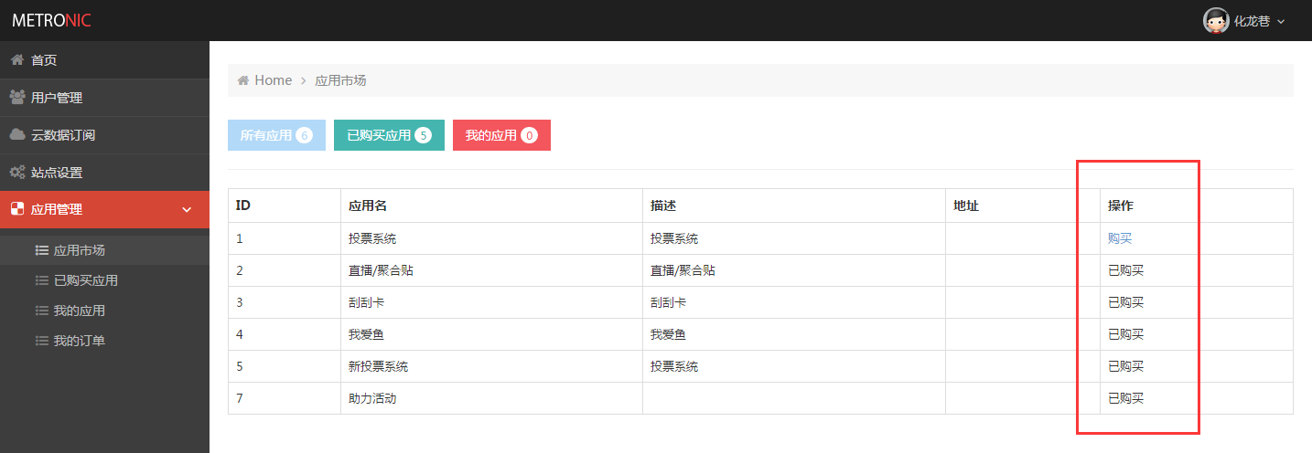Click list icon beside 我的应用 submenu
This screenshot has width=1312, height=453.
[41, 311]
